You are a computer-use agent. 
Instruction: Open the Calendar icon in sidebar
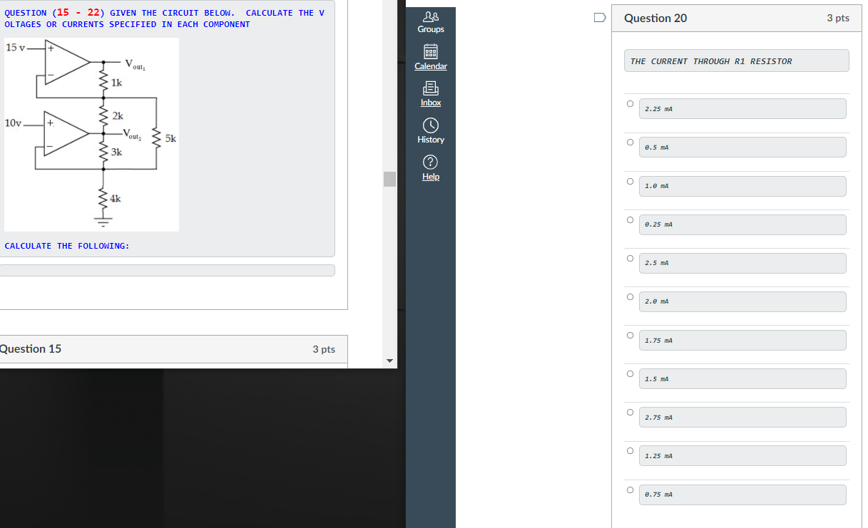[431, 52]
